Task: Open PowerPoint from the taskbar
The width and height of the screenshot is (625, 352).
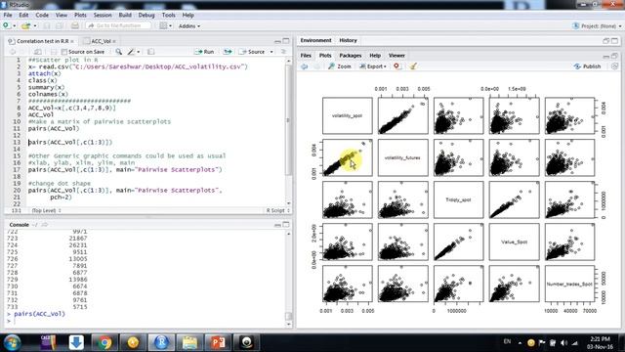Action: pos(218,342)
